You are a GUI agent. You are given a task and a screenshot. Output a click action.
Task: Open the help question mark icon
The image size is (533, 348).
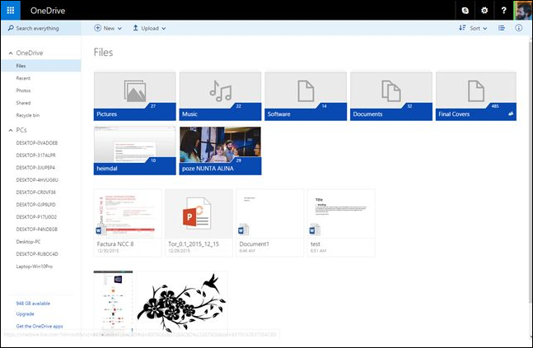pos(504,11)
